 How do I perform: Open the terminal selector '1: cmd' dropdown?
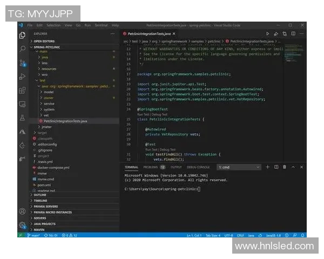(x=238, y=167)
